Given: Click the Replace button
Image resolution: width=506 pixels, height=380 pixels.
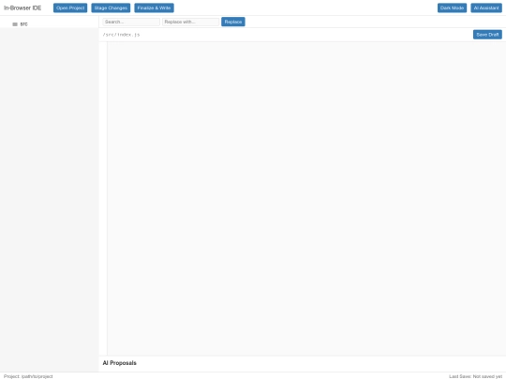Looking at the screenshot, I should [x=233, y=22].
